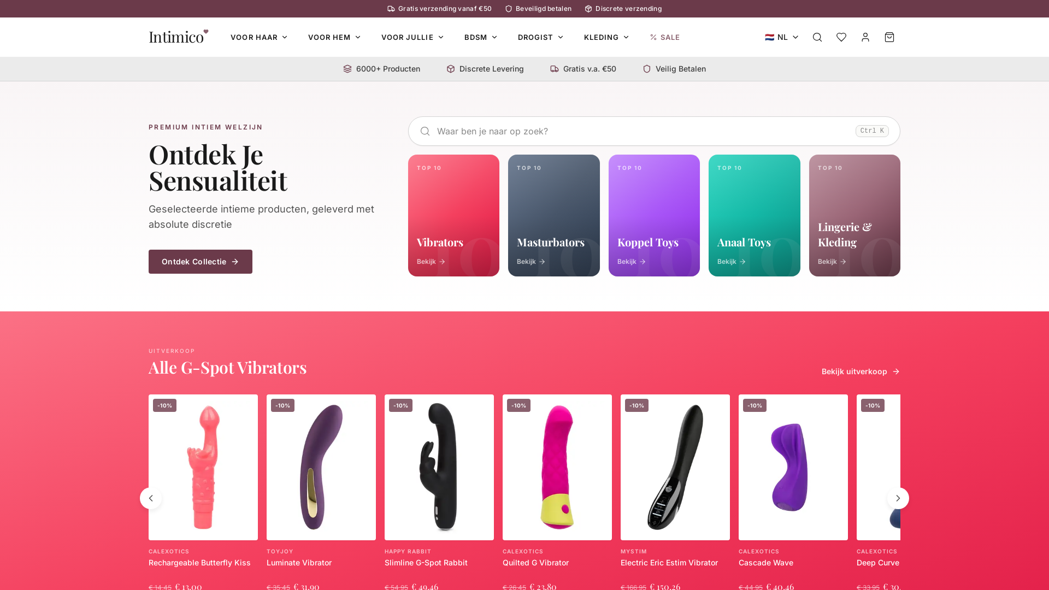Image resolution: width=1049 pixels, height=590 pixels.
Task: Expand the VOOR HAAR menu
Action: 259,37
